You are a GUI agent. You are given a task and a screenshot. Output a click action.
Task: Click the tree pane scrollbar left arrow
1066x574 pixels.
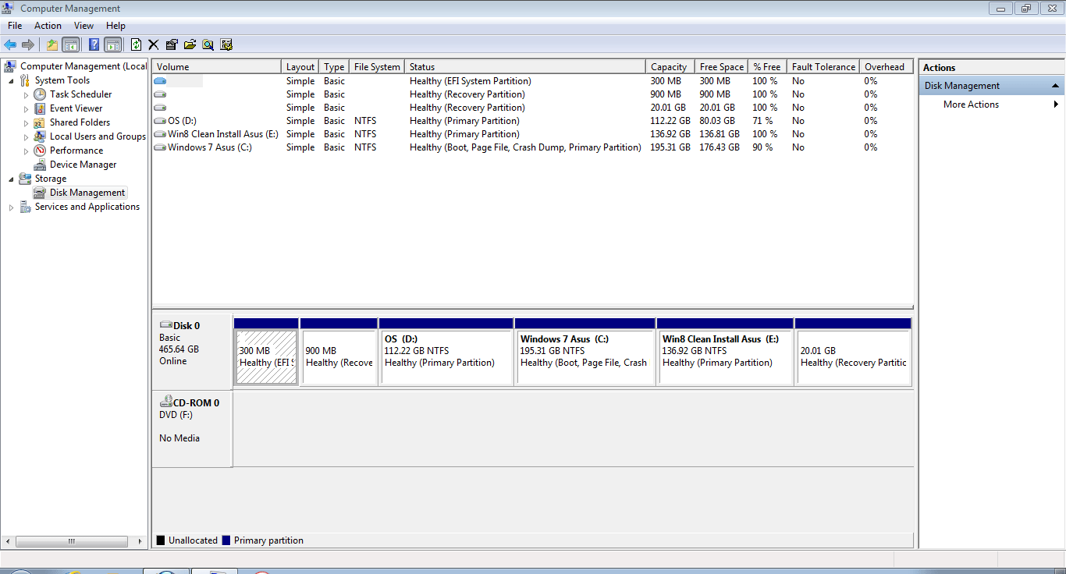pos(8,541)
